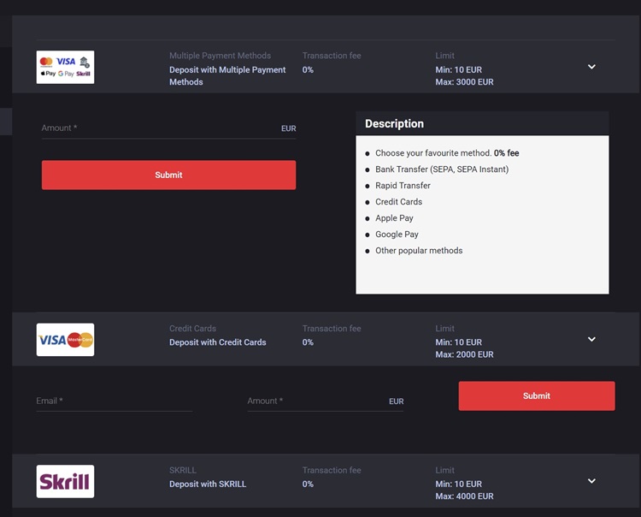
Task: Select 'Deposit with SKRILL' text
Action: click(208, 484)
